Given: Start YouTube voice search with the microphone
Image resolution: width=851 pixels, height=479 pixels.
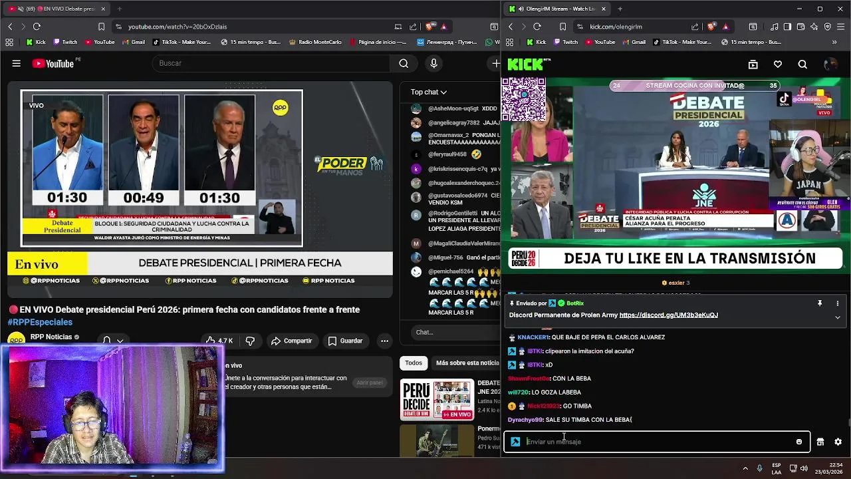Looking at the screenshot, I should (433, 63).
